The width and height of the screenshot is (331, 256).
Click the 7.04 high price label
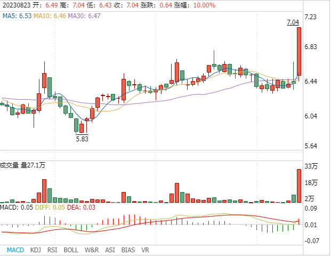293,22
